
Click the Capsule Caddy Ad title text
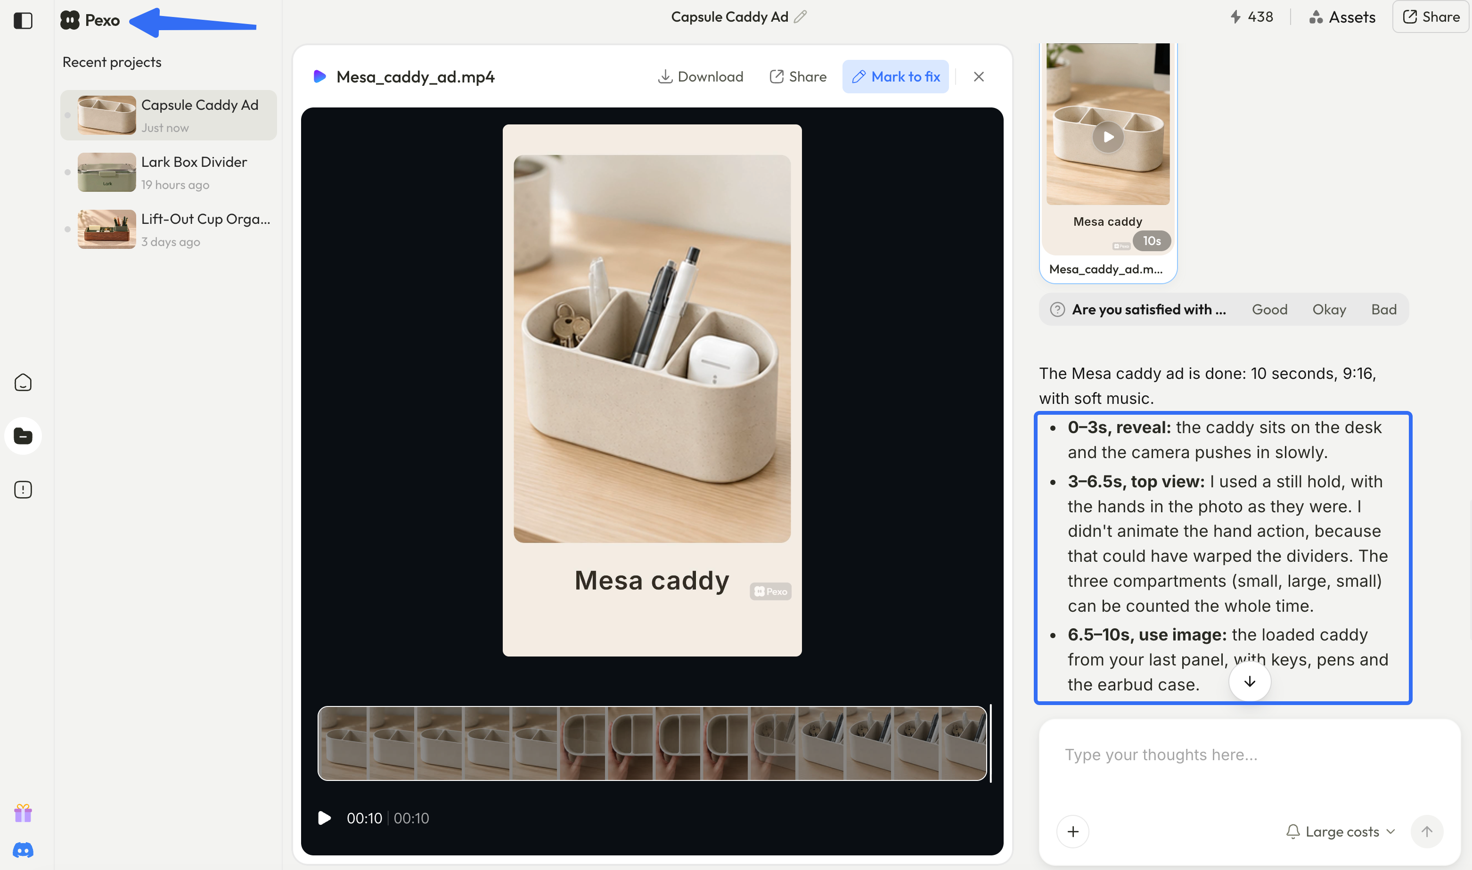(729, 17)
